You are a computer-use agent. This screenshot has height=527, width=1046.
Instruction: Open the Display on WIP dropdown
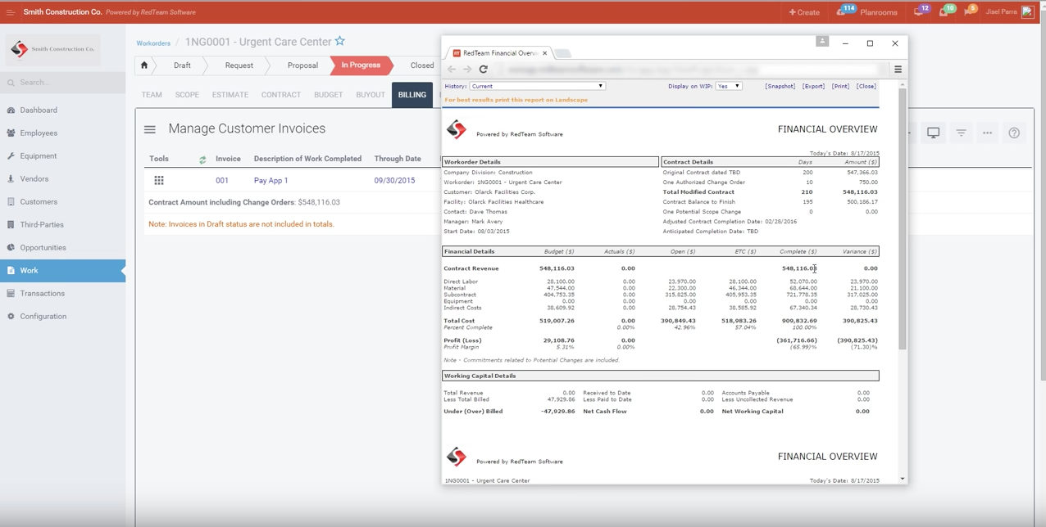coord(728,86)
